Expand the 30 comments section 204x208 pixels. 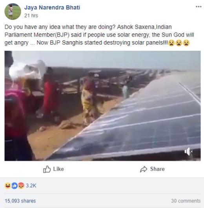click(186, 201)
